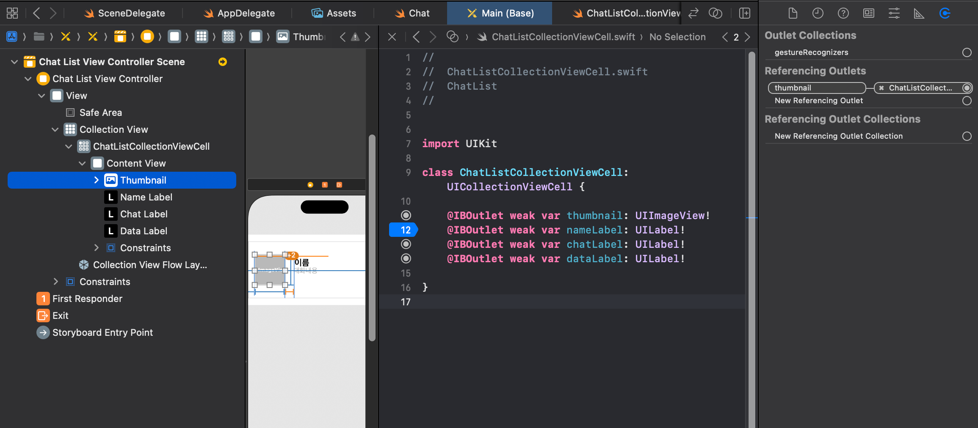This screenshot has height=428, width=978.
Task: Click view controller icon in jump bar
Action: (x=147, y=37)
